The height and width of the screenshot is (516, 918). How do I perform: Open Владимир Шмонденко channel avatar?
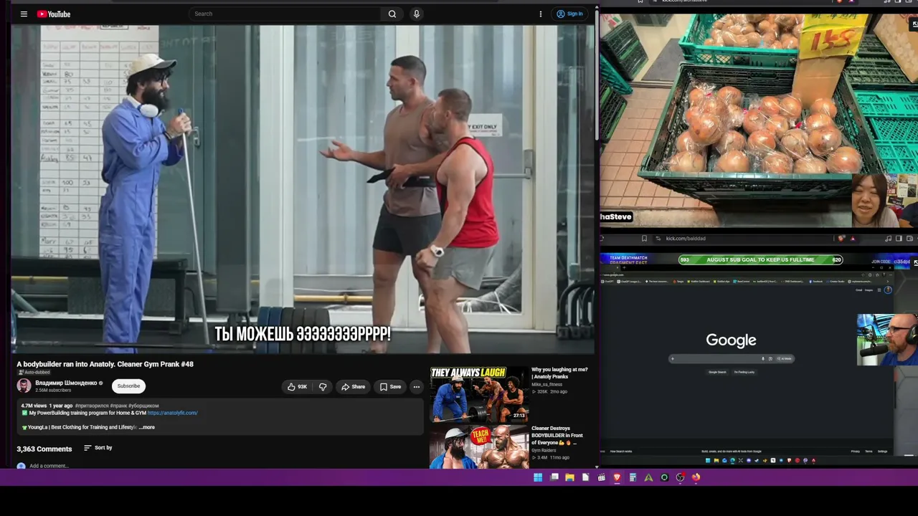(x=24, y=386)
